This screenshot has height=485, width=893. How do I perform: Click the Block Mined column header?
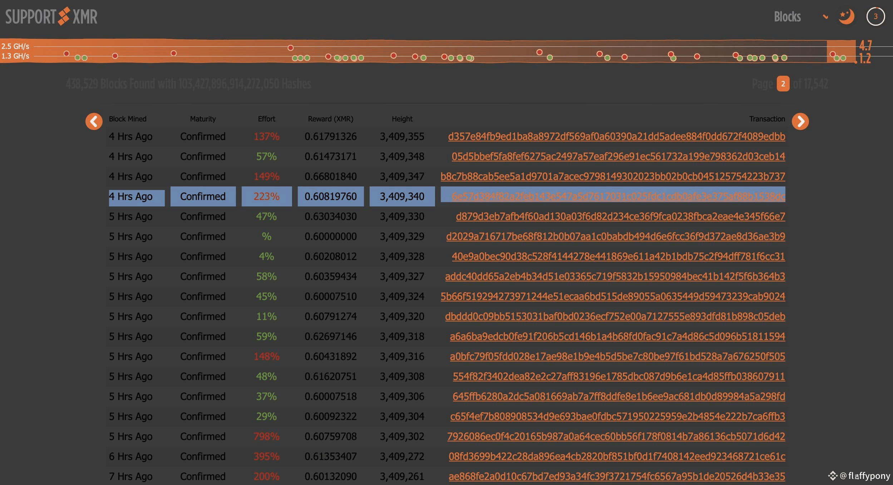[128, 119]
